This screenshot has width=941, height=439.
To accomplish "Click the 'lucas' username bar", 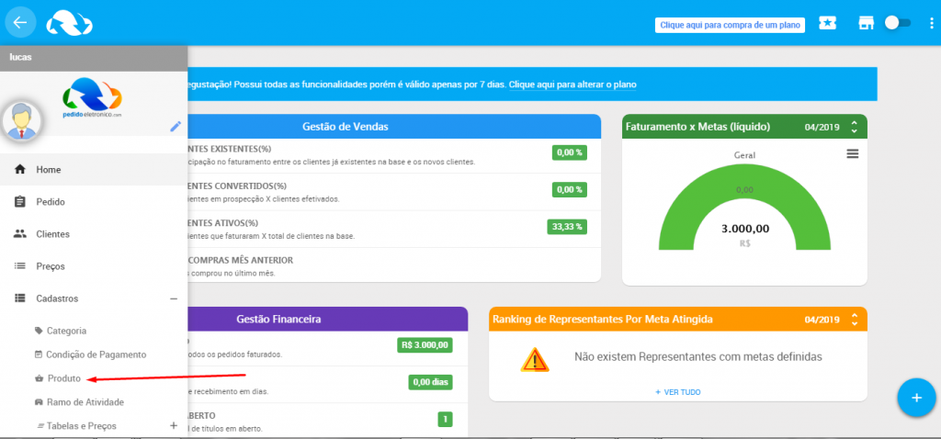I will coord(94,58).
